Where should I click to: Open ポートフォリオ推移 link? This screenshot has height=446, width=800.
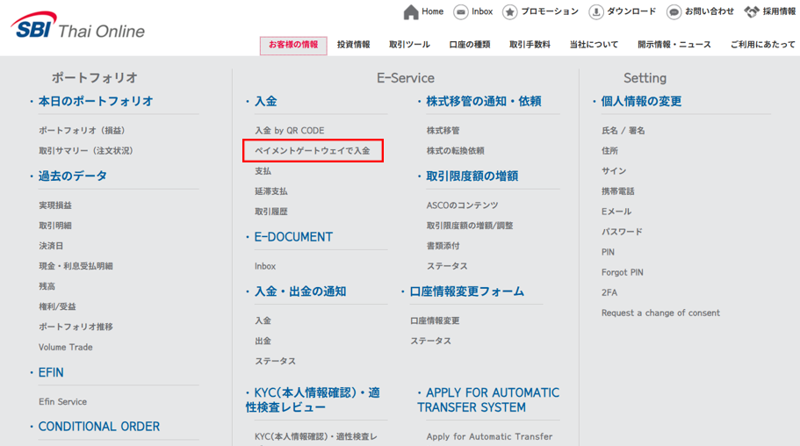tap(76, 327)
